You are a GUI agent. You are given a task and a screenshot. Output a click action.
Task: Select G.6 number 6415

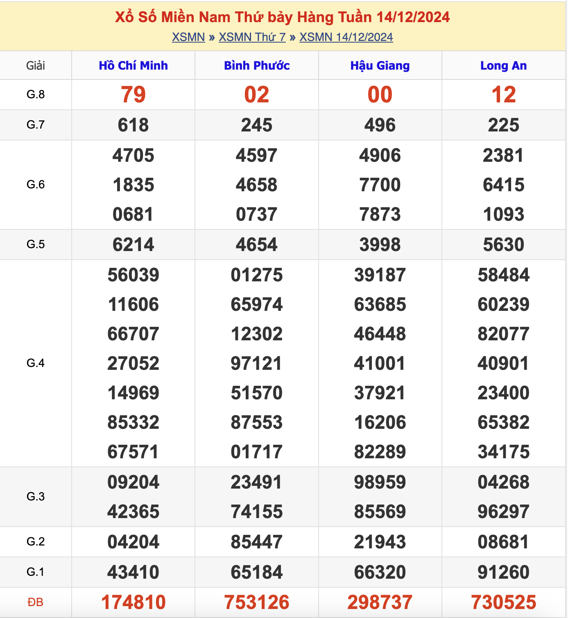(x=504, y=185)
